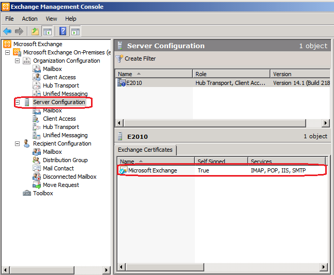
Task: Click the server list horizontal scrollbar right arrow
Action: click(326, 123)
